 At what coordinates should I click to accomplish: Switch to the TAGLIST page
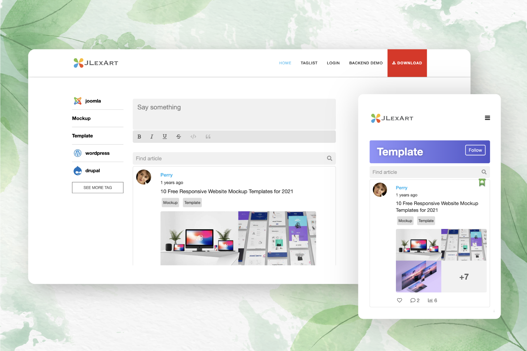[x=309, y=63]
